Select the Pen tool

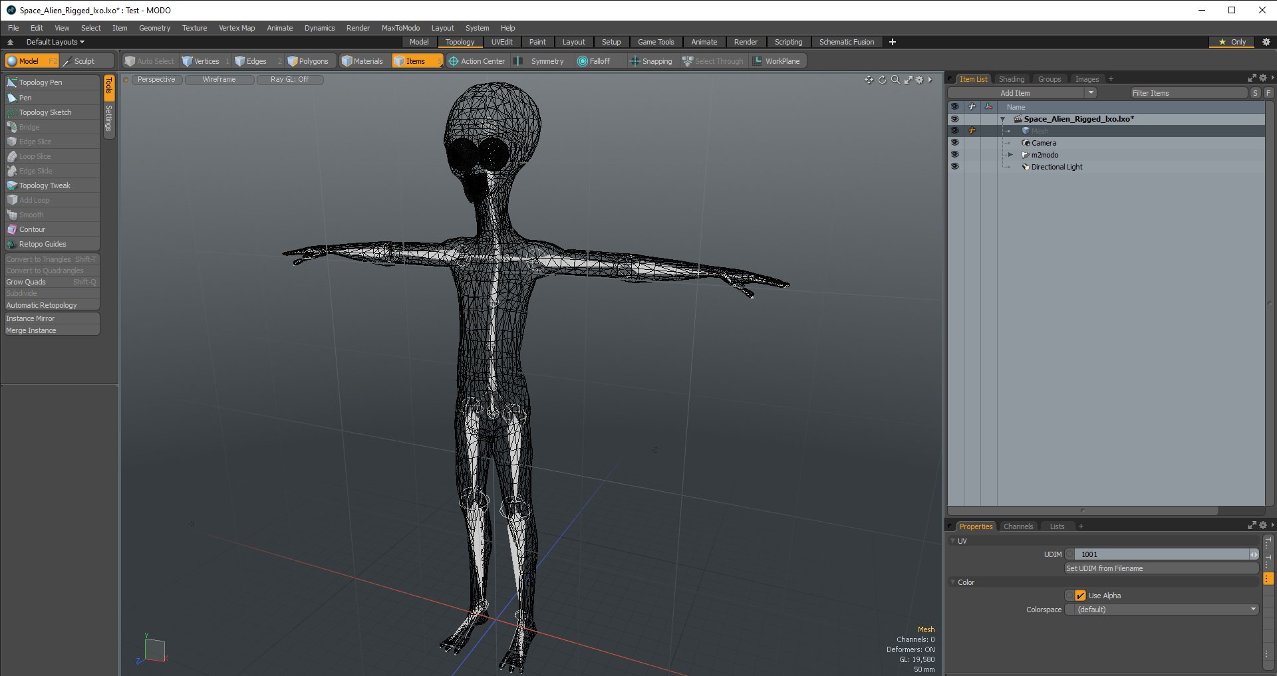tap(52, 98)
